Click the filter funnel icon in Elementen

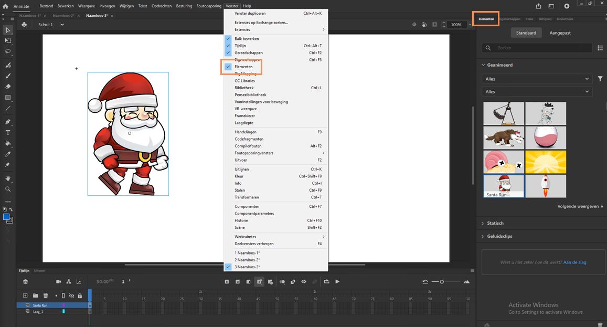click(x=600, y=79)
